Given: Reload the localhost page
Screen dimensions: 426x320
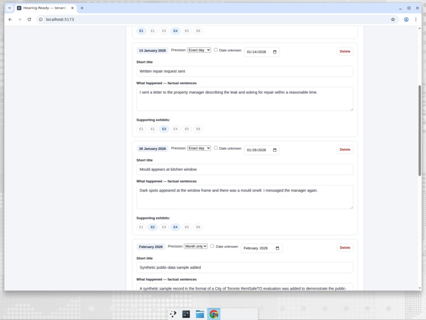Looking at the screenshot, I should (x=30, y=20).
